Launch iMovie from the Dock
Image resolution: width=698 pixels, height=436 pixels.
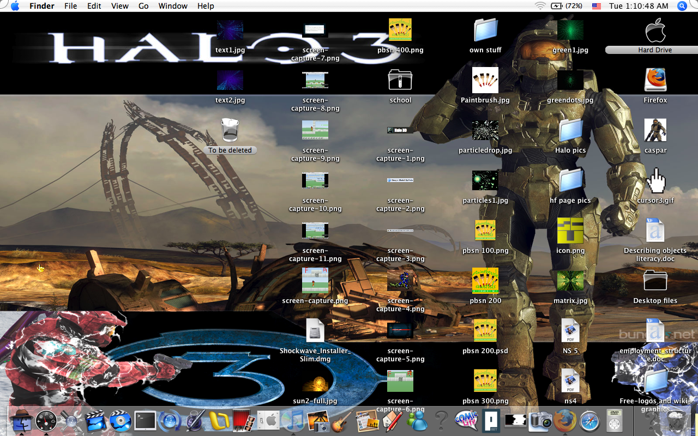click(96, 421)
